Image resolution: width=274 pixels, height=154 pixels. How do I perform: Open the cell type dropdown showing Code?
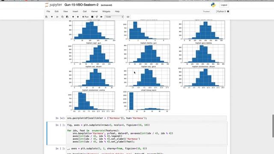pos(114,17)
